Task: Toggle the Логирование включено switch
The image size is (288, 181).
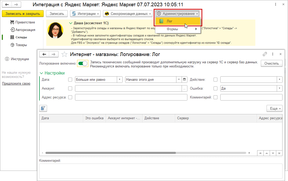Action: click(x=83, y=64)
